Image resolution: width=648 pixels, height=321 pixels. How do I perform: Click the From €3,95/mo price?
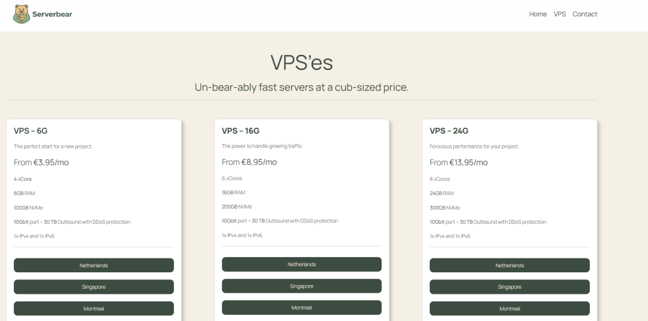coord(41,162)
